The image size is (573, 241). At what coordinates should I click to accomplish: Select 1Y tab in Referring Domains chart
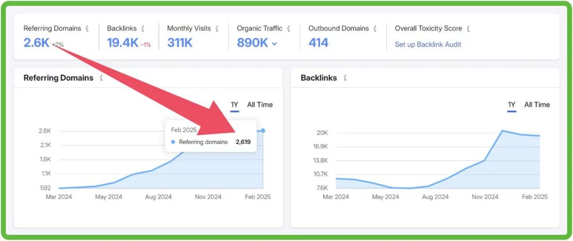coord(235,105)
